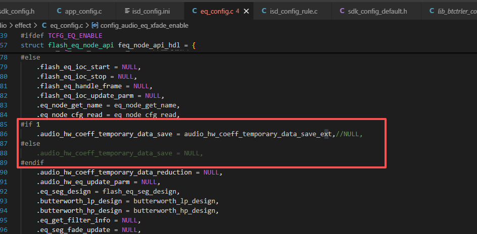Open the isd_config.ini tab
The height and width of the screenshot is (234, 477).
pyautogui.click(x=150, y=11)
